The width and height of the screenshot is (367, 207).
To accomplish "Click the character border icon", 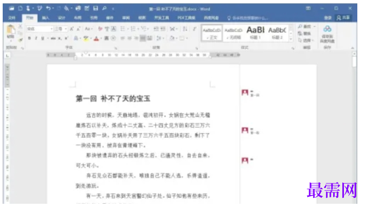I will [x=114, y=29].
